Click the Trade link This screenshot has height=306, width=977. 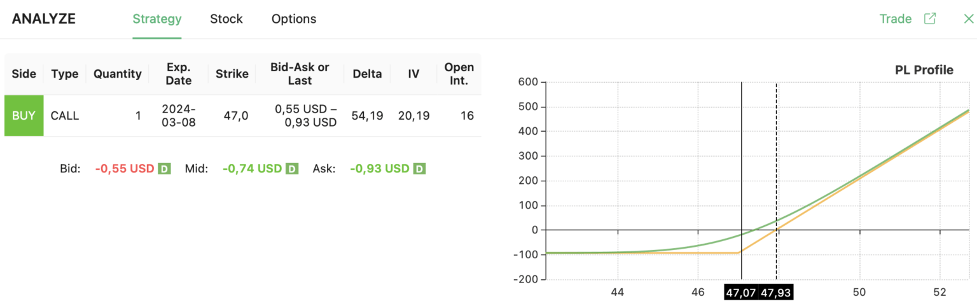[896, 19]
